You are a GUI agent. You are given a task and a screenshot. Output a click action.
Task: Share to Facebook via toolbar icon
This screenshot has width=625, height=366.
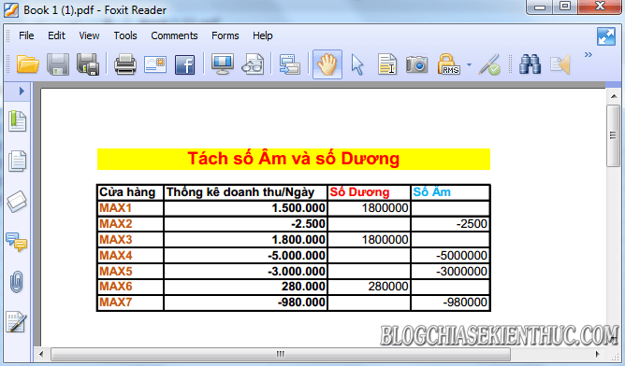click(x=185, y=64)
